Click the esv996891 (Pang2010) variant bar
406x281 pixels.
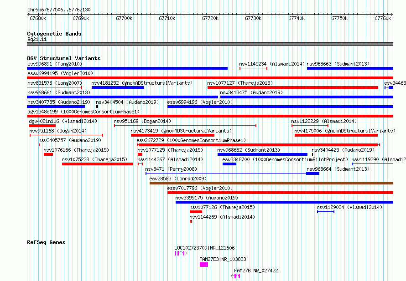127,68
